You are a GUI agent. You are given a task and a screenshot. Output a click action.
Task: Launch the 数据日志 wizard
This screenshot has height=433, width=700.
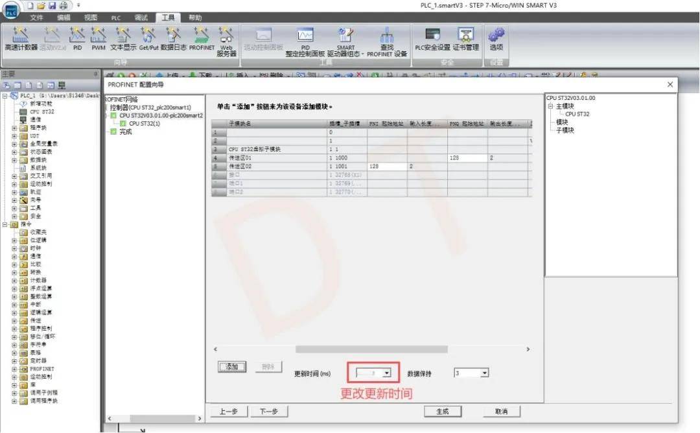coord(173,39)
